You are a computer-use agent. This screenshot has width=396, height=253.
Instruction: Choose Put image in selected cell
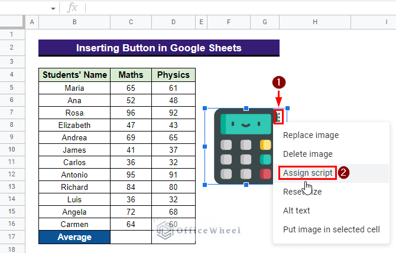click(x=331, y=229)
